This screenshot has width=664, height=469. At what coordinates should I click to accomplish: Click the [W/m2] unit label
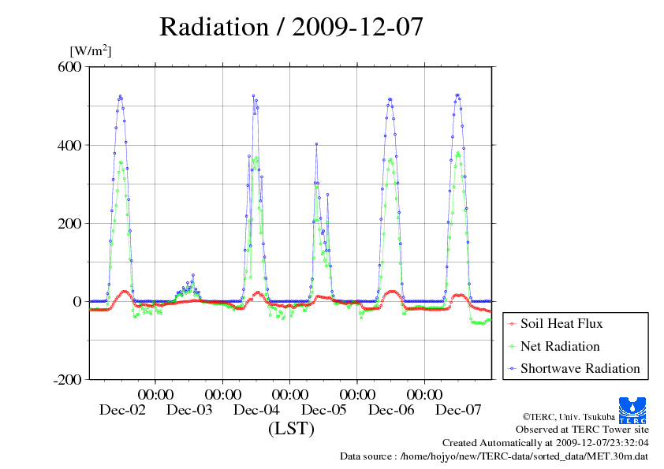click(x=91, y=50)
